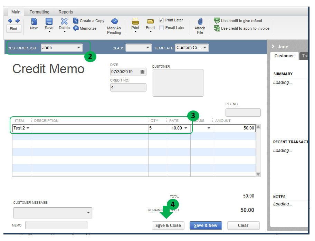Mark the credit memo As Pending
The height and width of the screenshot is (241, 315).
114,26
